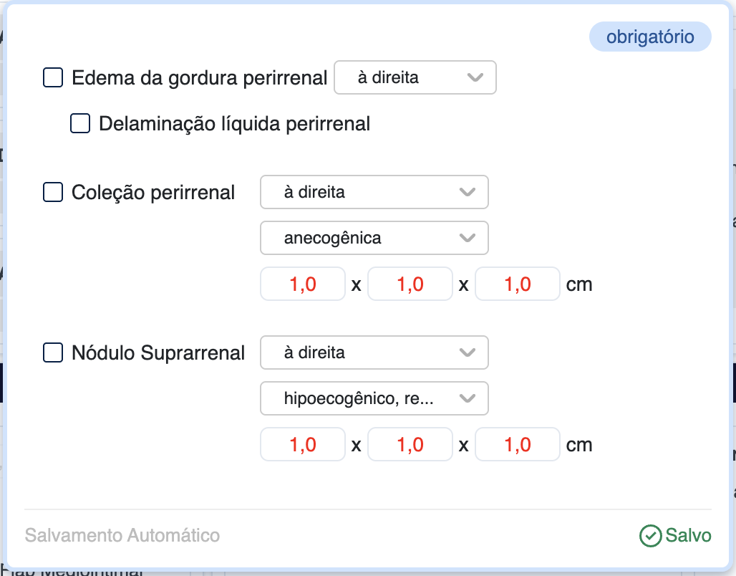Focus second dimension field of Nódulo Suprarrenal
Viewport: 736px width, 576px height.
tap(410, 445)
